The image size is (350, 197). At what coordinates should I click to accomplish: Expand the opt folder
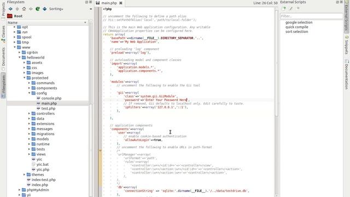coord(15,27)
